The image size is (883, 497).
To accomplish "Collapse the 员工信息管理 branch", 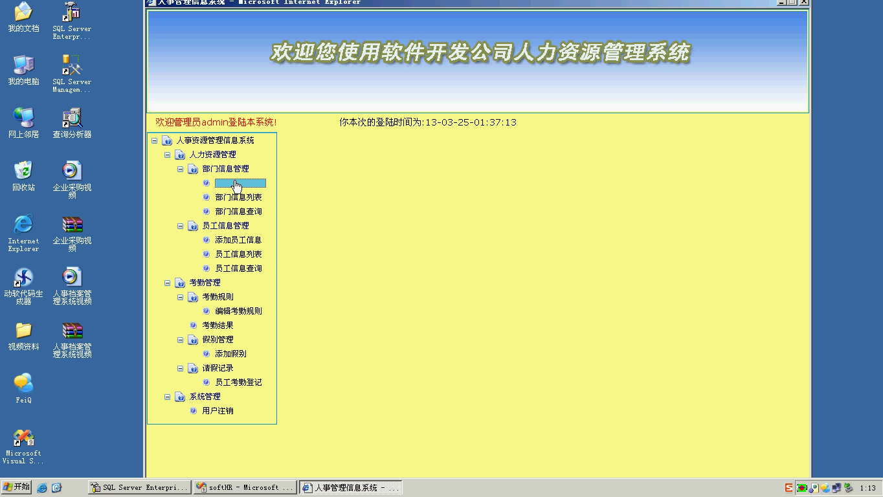I will [181, 226].
